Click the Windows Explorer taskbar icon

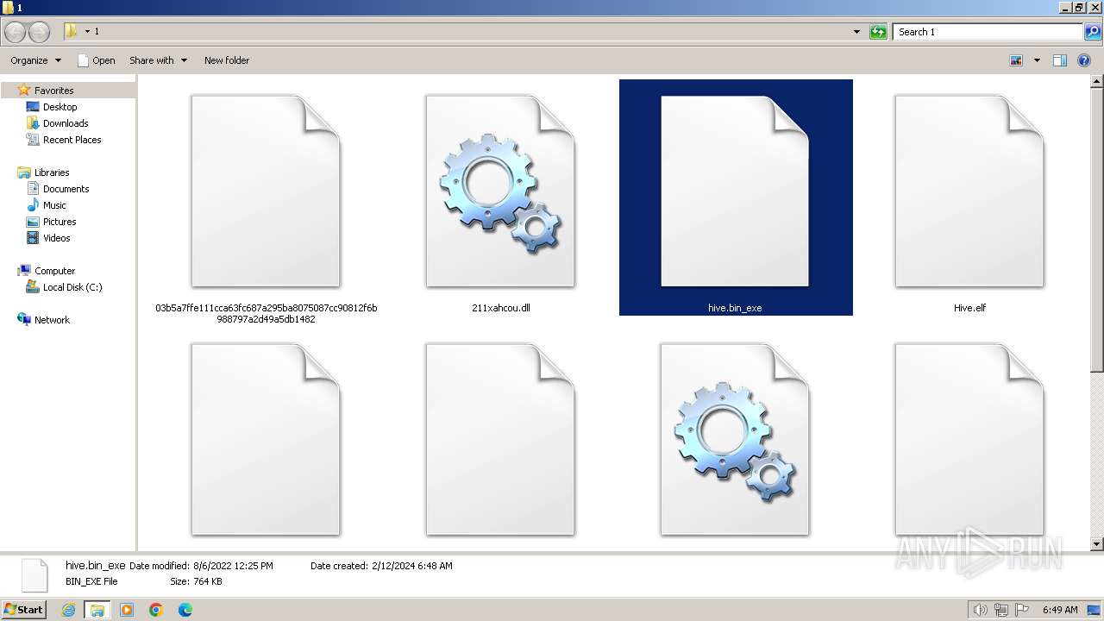pyautogui.click(x=97, y=610)
